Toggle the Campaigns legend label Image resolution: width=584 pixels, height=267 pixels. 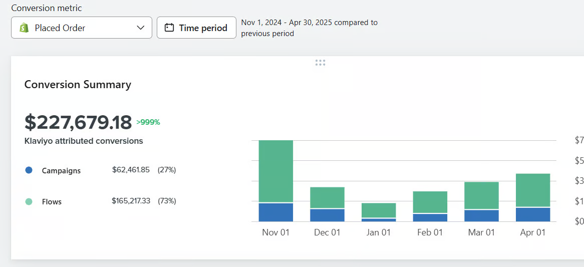[x=61, y=171]
